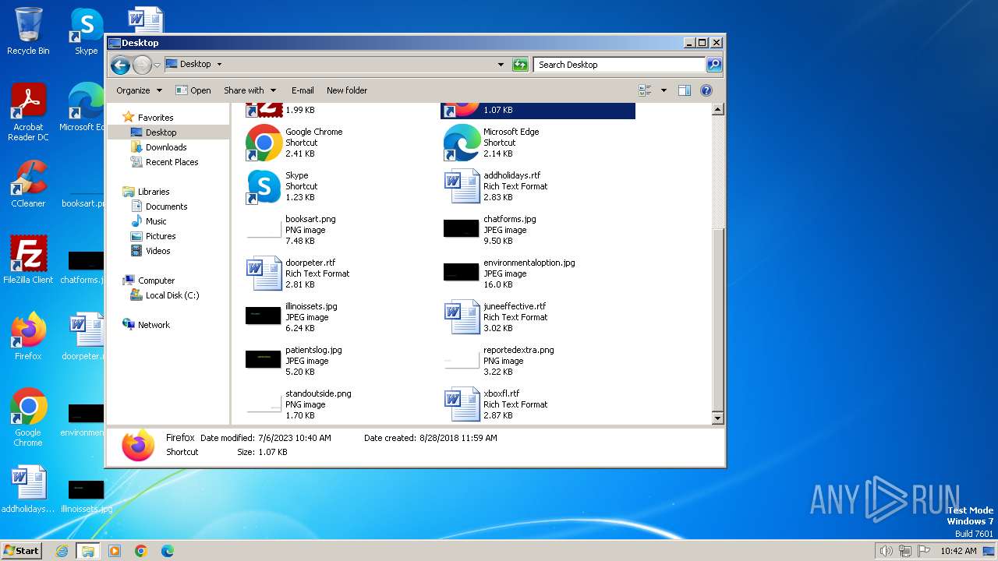Image resolution: width=998 pixels, height=561 pixels.
Task: Click the Start button on taskbar
Action: click(x=22, y=550)
